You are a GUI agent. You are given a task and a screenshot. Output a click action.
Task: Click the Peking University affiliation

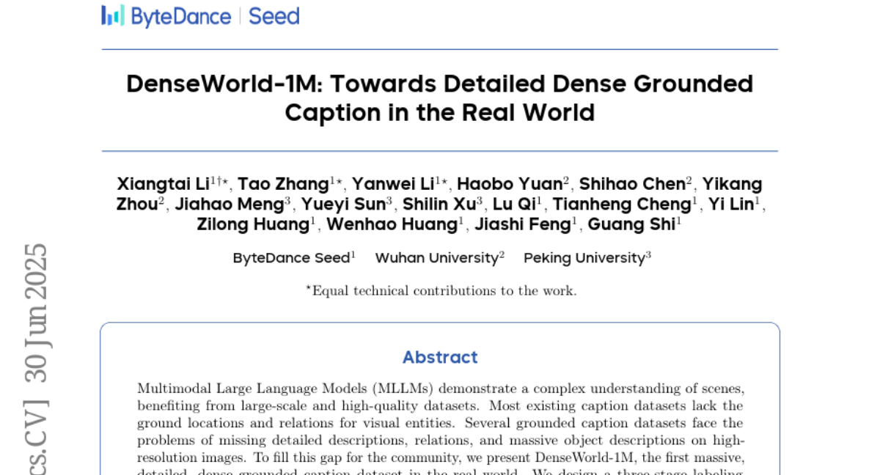click(x=584, y=258)
